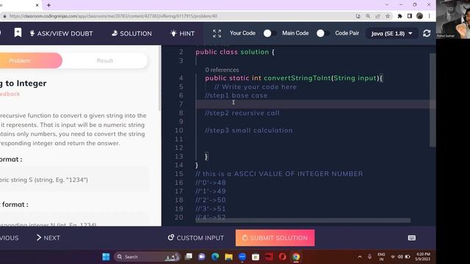The height and width of the screenshot is (264, 470).
Task: Open Microsoft Store on the taskbar
Action: point(256,257)
